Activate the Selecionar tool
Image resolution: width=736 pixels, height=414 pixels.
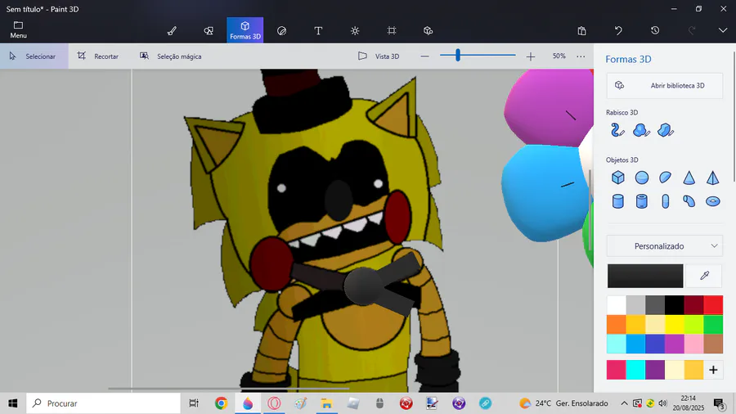(x=34, y=56)
